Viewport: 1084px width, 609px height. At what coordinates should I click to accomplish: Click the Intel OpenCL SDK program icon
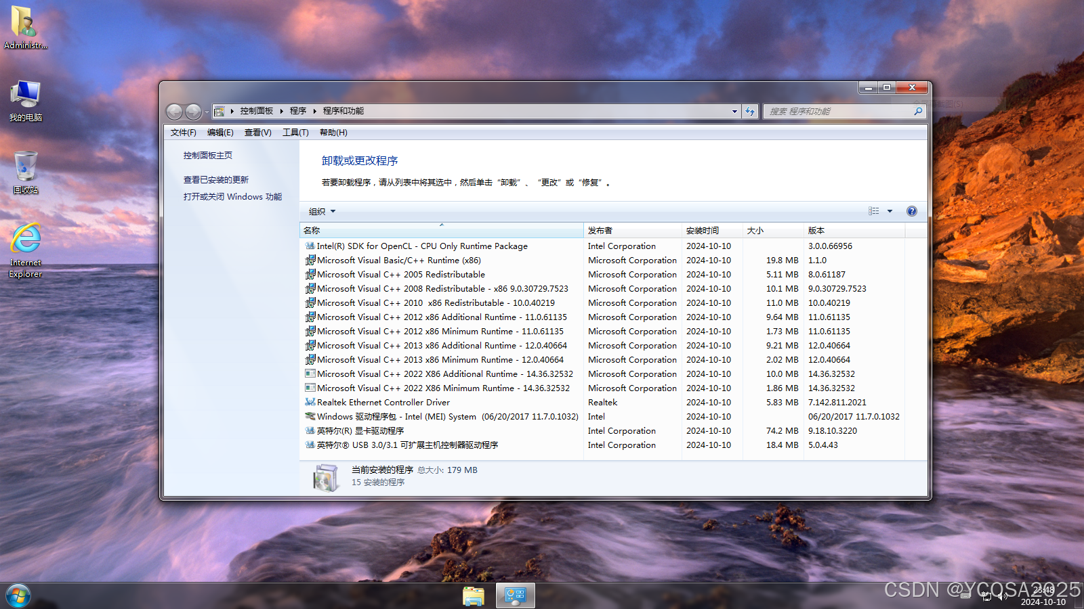pyautogui.click(x=310, y=246)
